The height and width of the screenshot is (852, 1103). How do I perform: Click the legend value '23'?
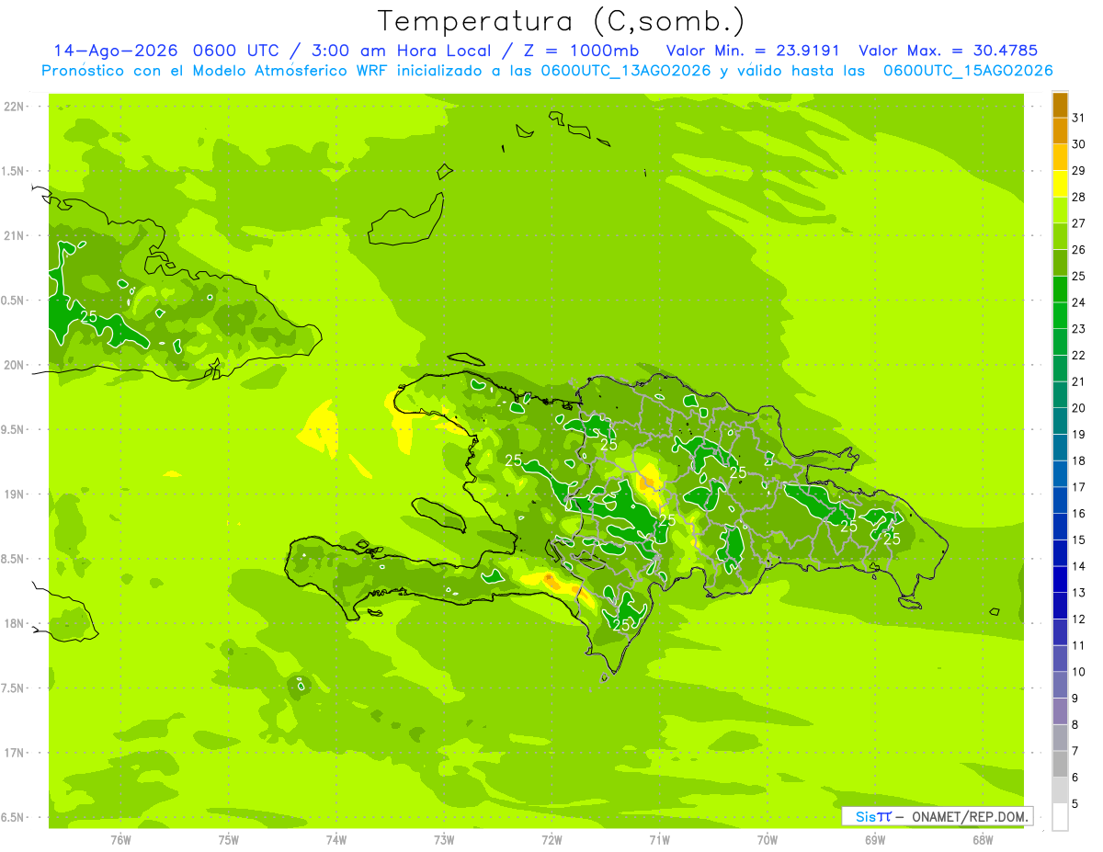[1079, 329]
